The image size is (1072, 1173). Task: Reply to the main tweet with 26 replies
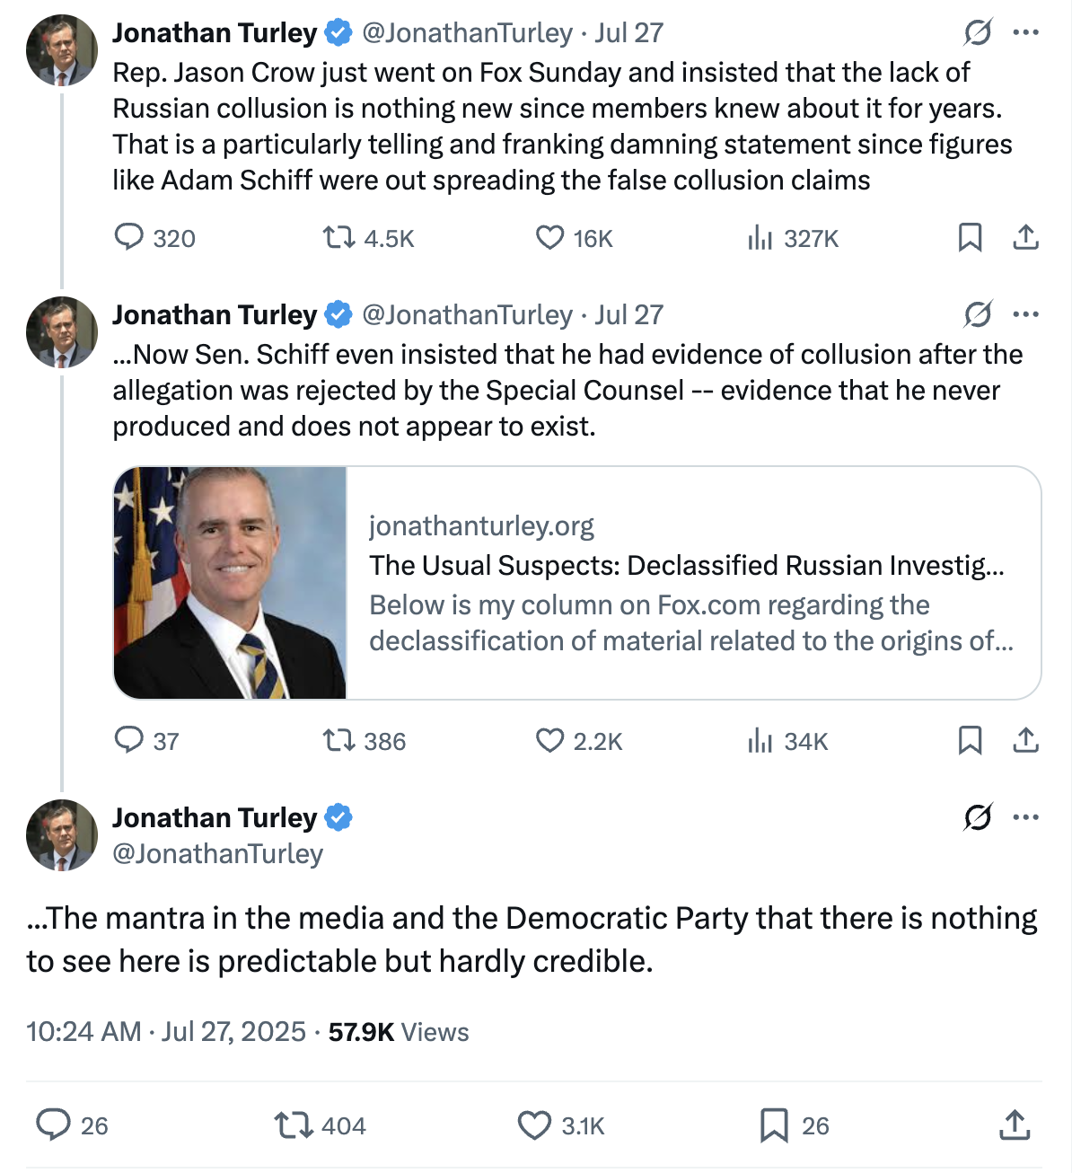(x=54, y=1124)
